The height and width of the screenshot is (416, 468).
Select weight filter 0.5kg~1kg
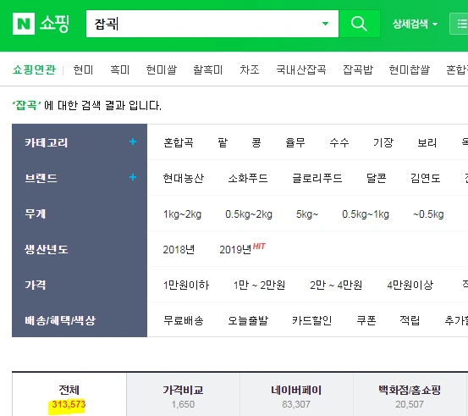[366, 214]
